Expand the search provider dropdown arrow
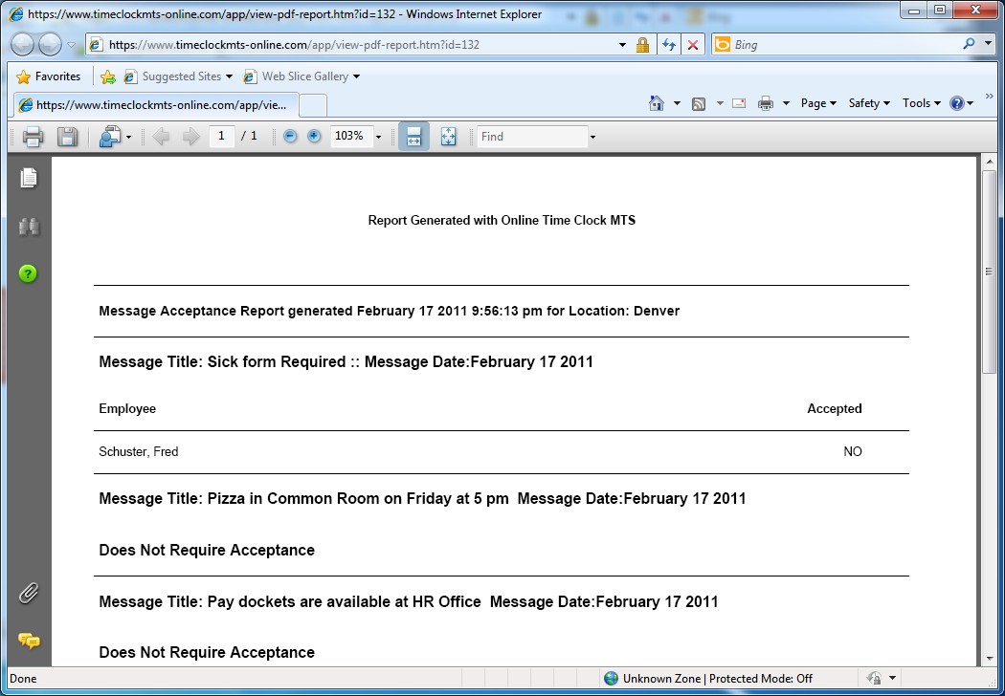The image size is (1005, 696). (x=988, y=44)
